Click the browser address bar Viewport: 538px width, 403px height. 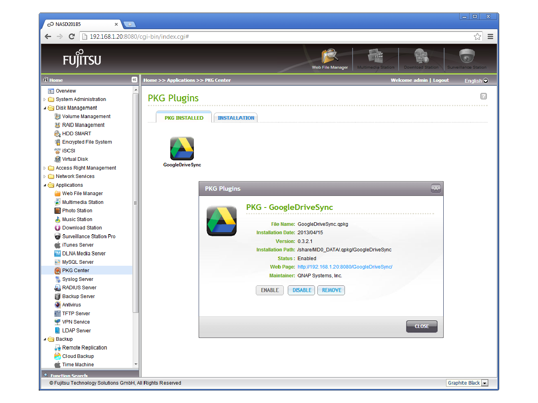click(x=281, y=37)
